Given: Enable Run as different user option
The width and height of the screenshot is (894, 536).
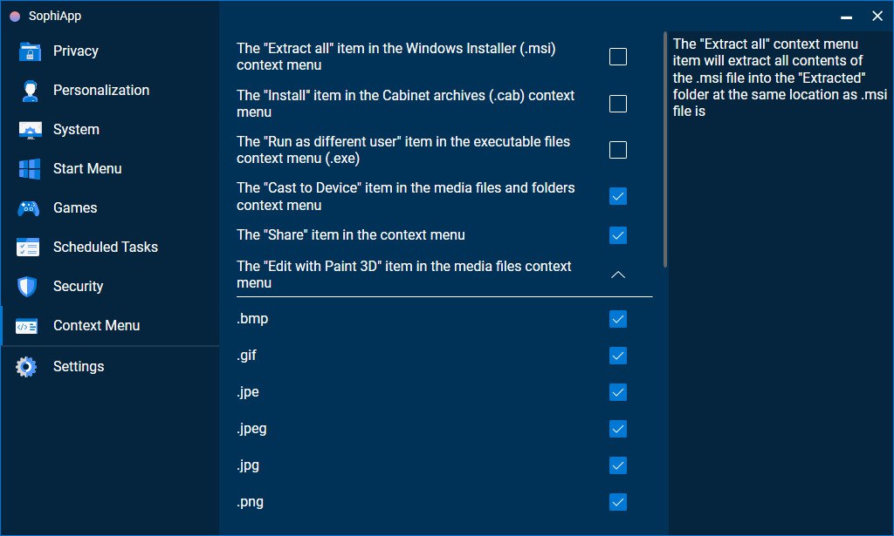Looking at the screenshot, I should click(x=617, y=149).
